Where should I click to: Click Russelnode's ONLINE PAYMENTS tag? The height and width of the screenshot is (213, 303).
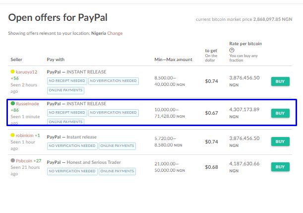(x=65, y=122)
